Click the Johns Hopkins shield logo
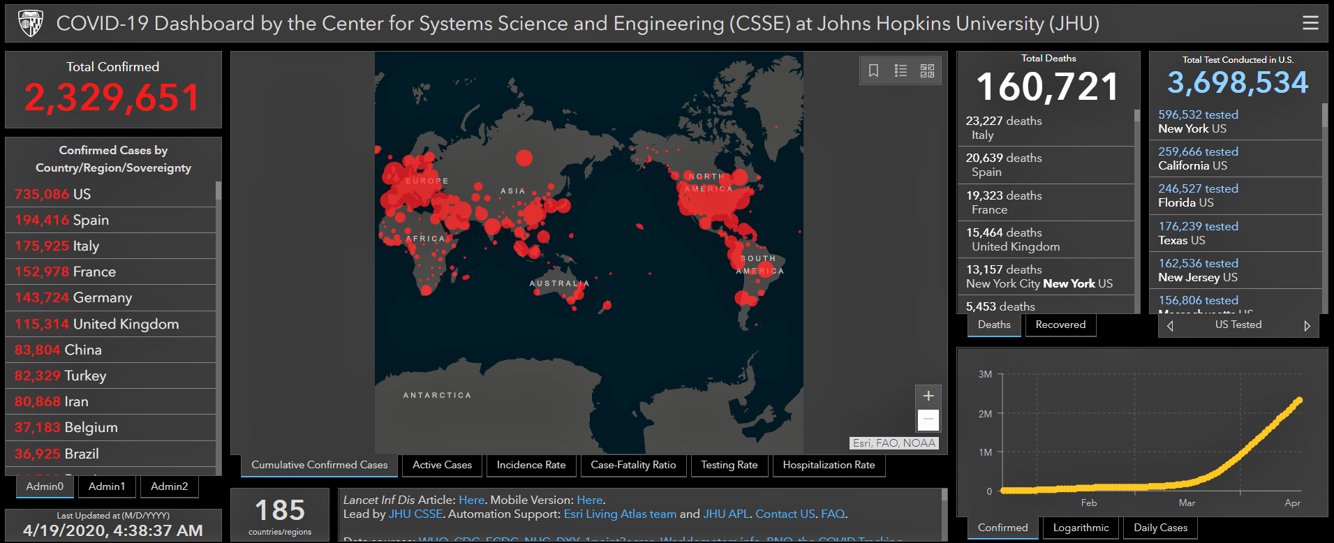Screen dimensions: 1334x543 31,23
